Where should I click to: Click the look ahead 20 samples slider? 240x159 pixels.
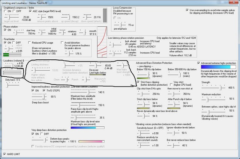(115, 45)
